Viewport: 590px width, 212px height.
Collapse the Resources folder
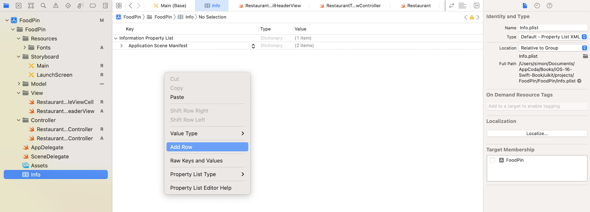point(19,39)
